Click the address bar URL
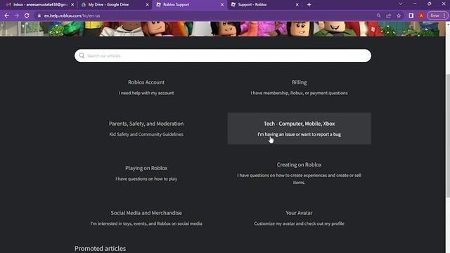 point(72,15)
